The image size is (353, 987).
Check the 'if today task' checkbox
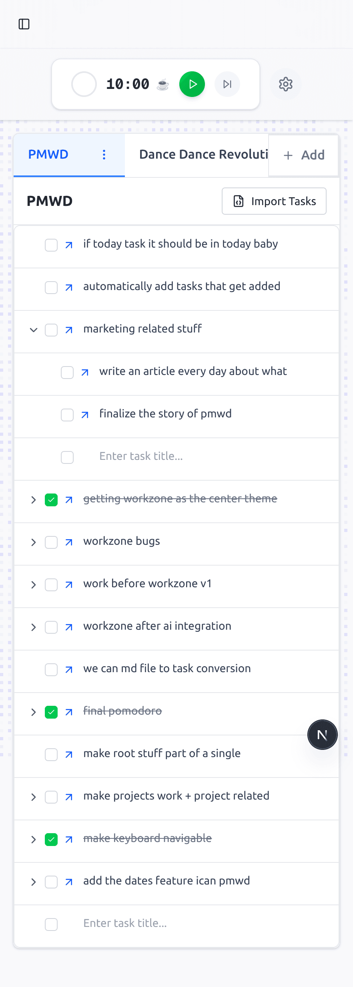tap(51, 245)
